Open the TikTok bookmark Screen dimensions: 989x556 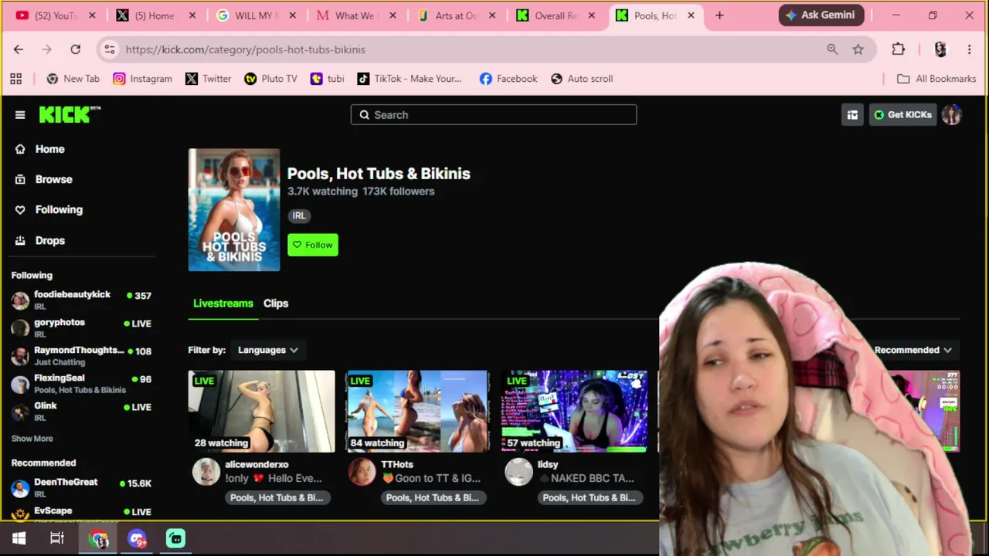click(409, 79)
